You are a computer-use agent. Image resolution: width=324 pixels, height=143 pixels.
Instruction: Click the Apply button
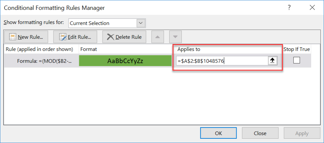302,133
